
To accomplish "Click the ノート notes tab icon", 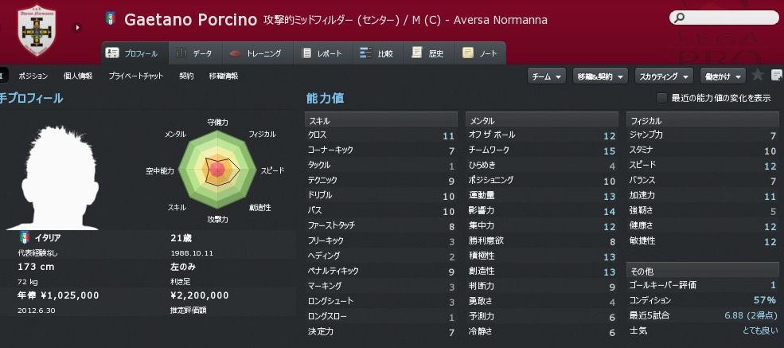I will point(466,53).
